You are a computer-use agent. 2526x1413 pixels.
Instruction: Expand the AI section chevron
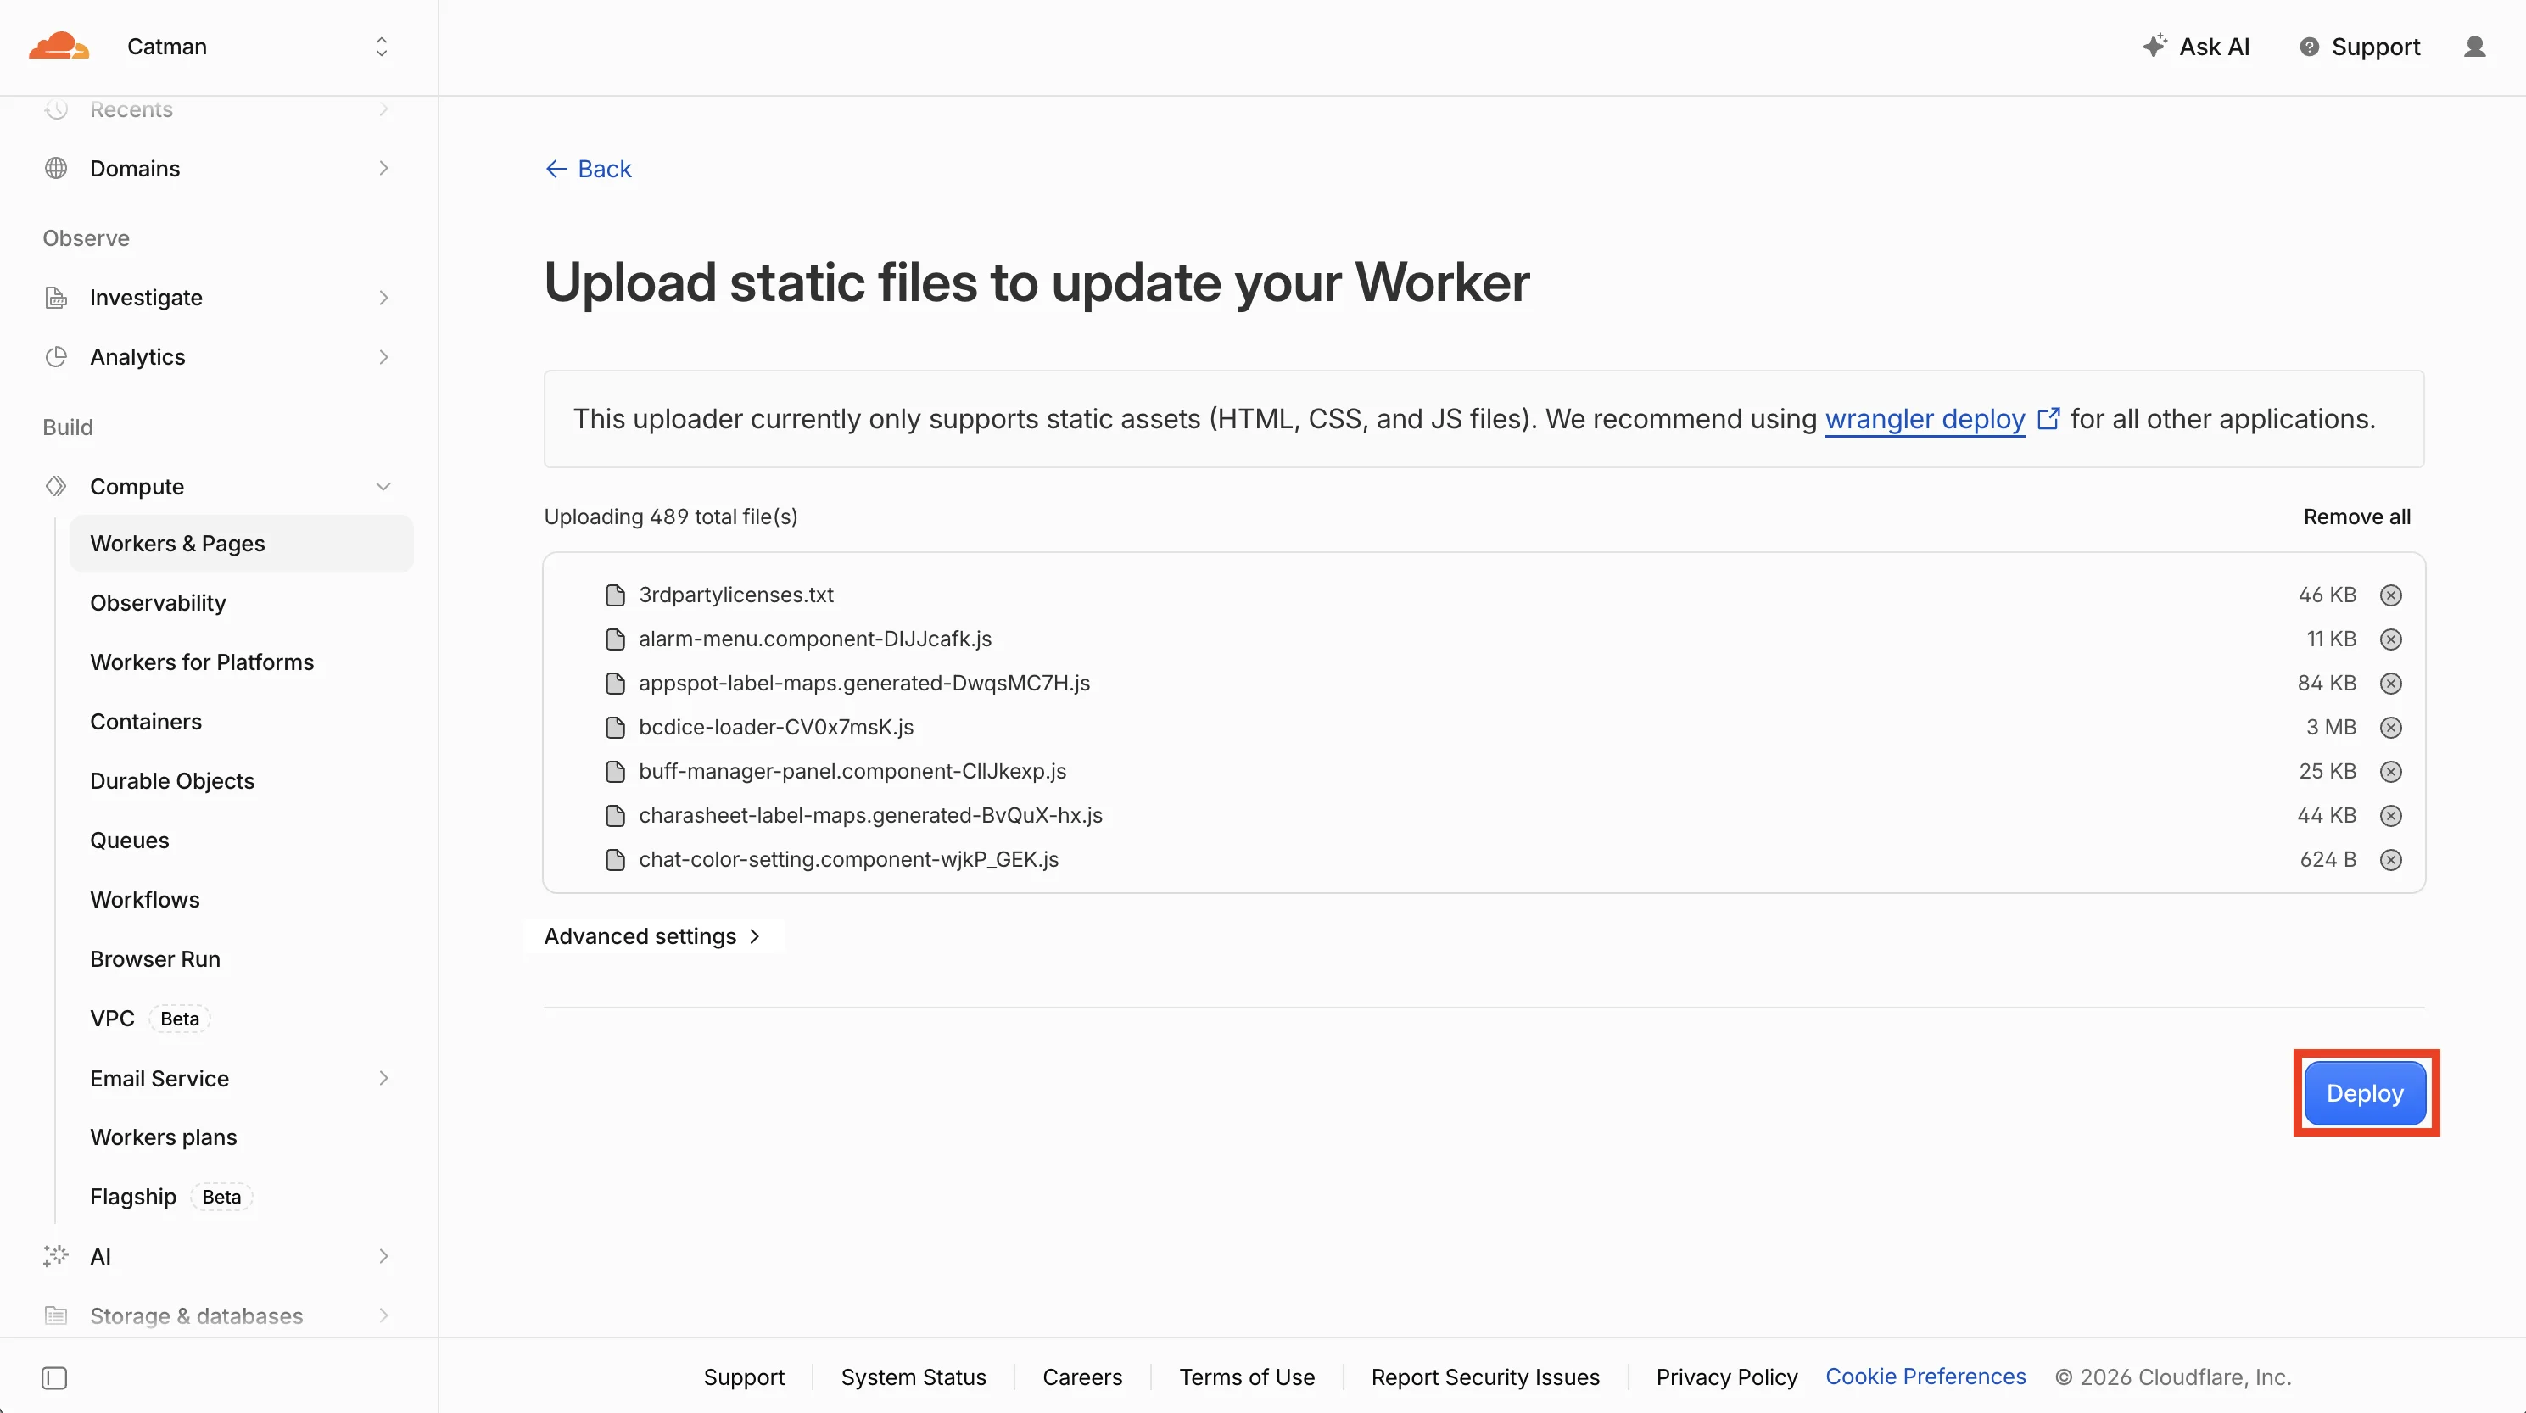(x=383, y=1256)
